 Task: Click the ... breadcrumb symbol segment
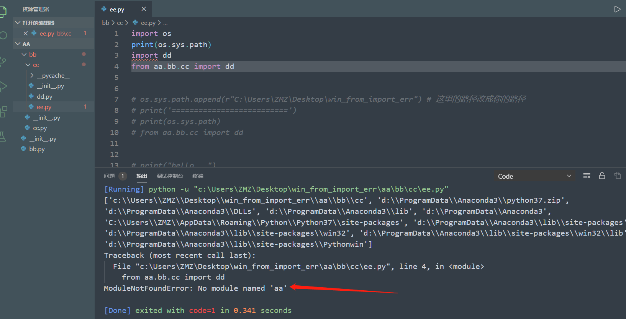pos(166,23)
